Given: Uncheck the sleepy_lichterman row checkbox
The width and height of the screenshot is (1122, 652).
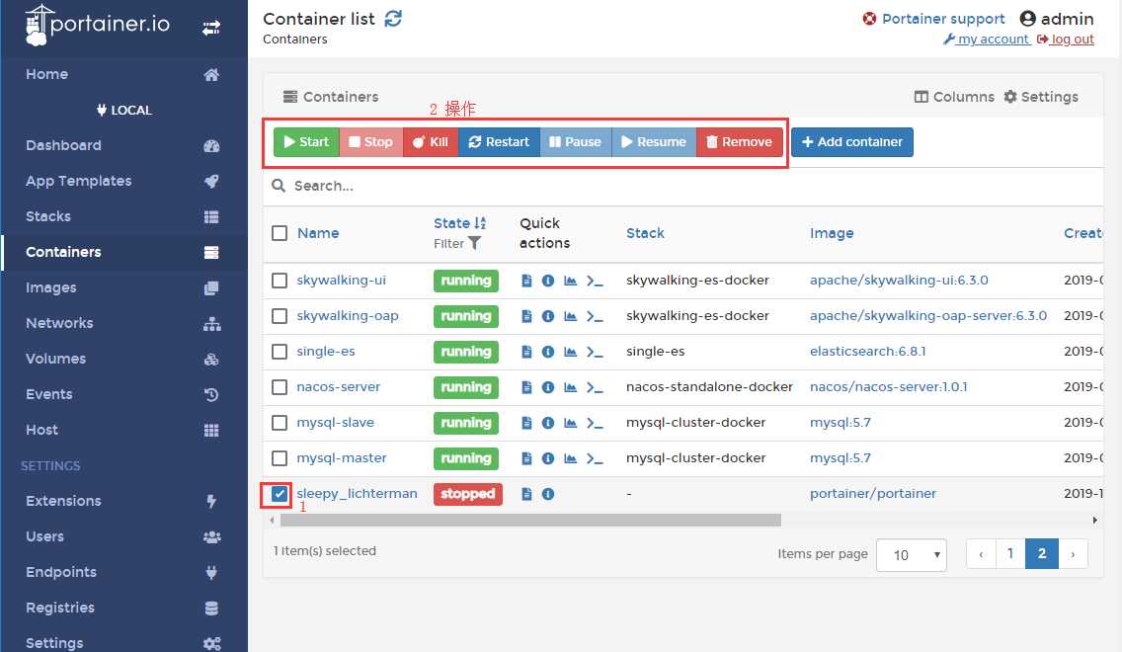Looking at the screenshot, I should click(x=280, y=494).
